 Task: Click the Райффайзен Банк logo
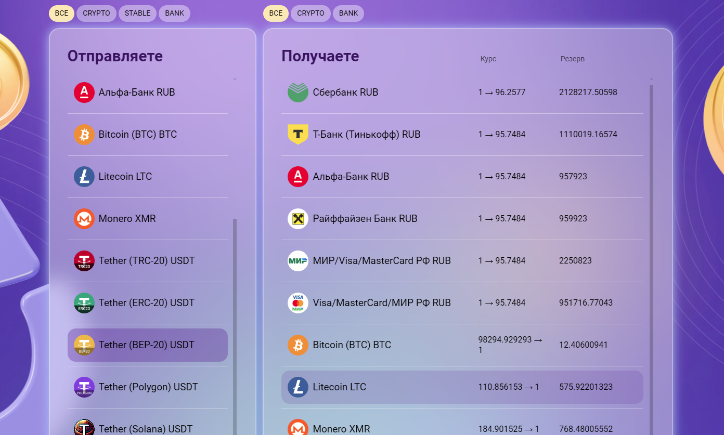[298, 219]
